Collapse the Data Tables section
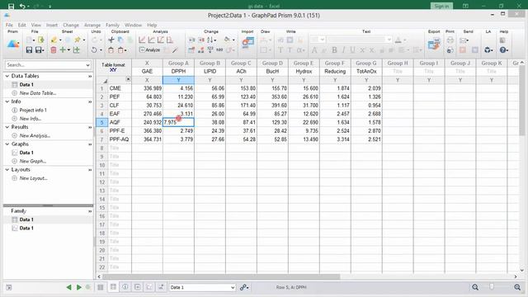Image resolution: width=528 pixels, height=297 pixels. [x=7, y=76]
